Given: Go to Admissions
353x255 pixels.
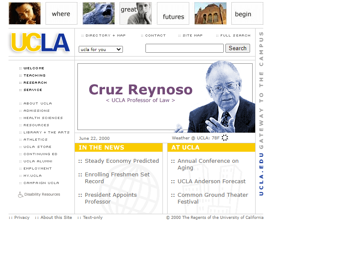Looking at the screenshot, I should pyautogui.click(x=34, y=111).
